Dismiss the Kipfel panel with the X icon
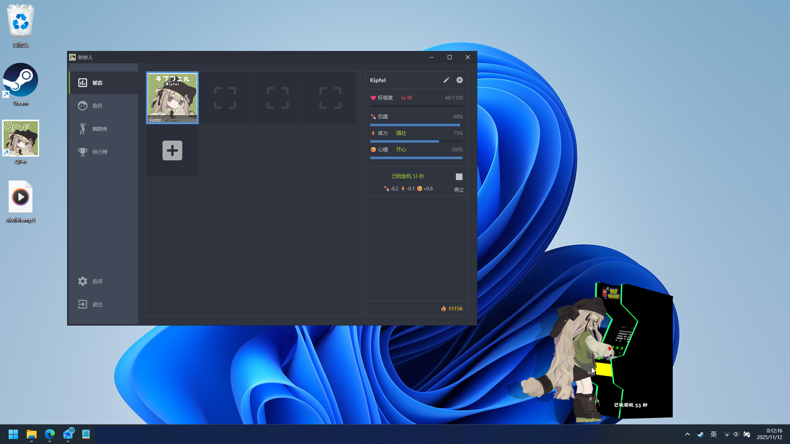 [x=459, y=80]
